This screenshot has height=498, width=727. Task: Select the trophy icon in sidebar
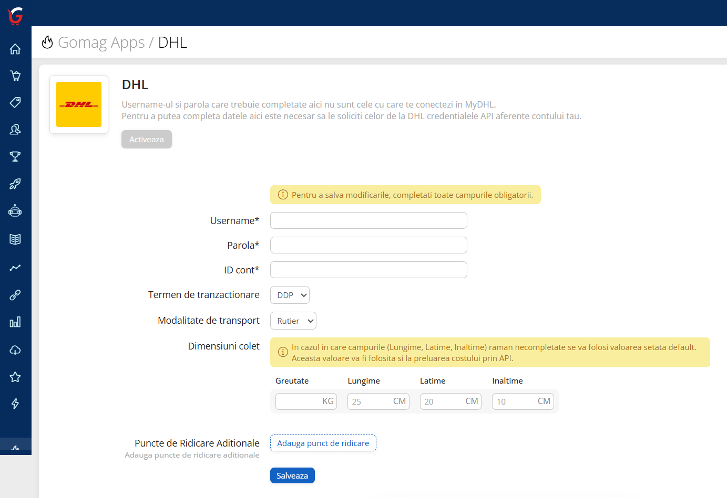(15, 156)
